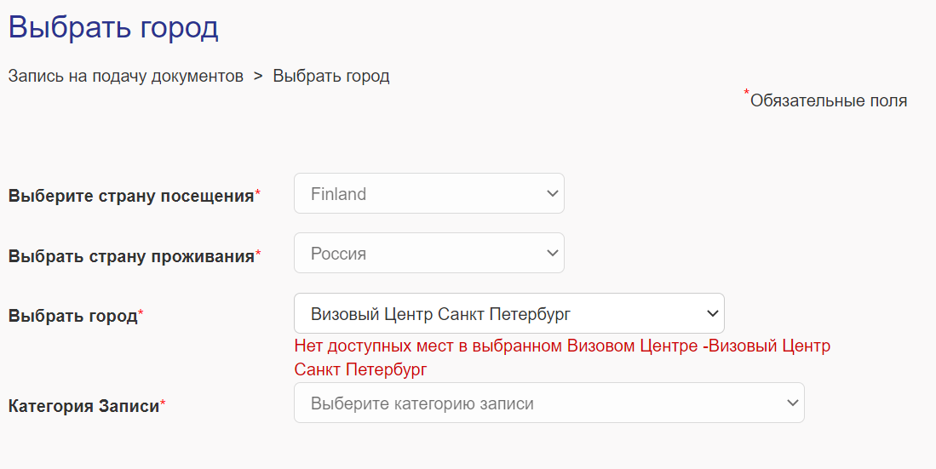Click the Выбрать город breadcrumb item
This screenshot has height=469, width=936.
click(331, 76)
